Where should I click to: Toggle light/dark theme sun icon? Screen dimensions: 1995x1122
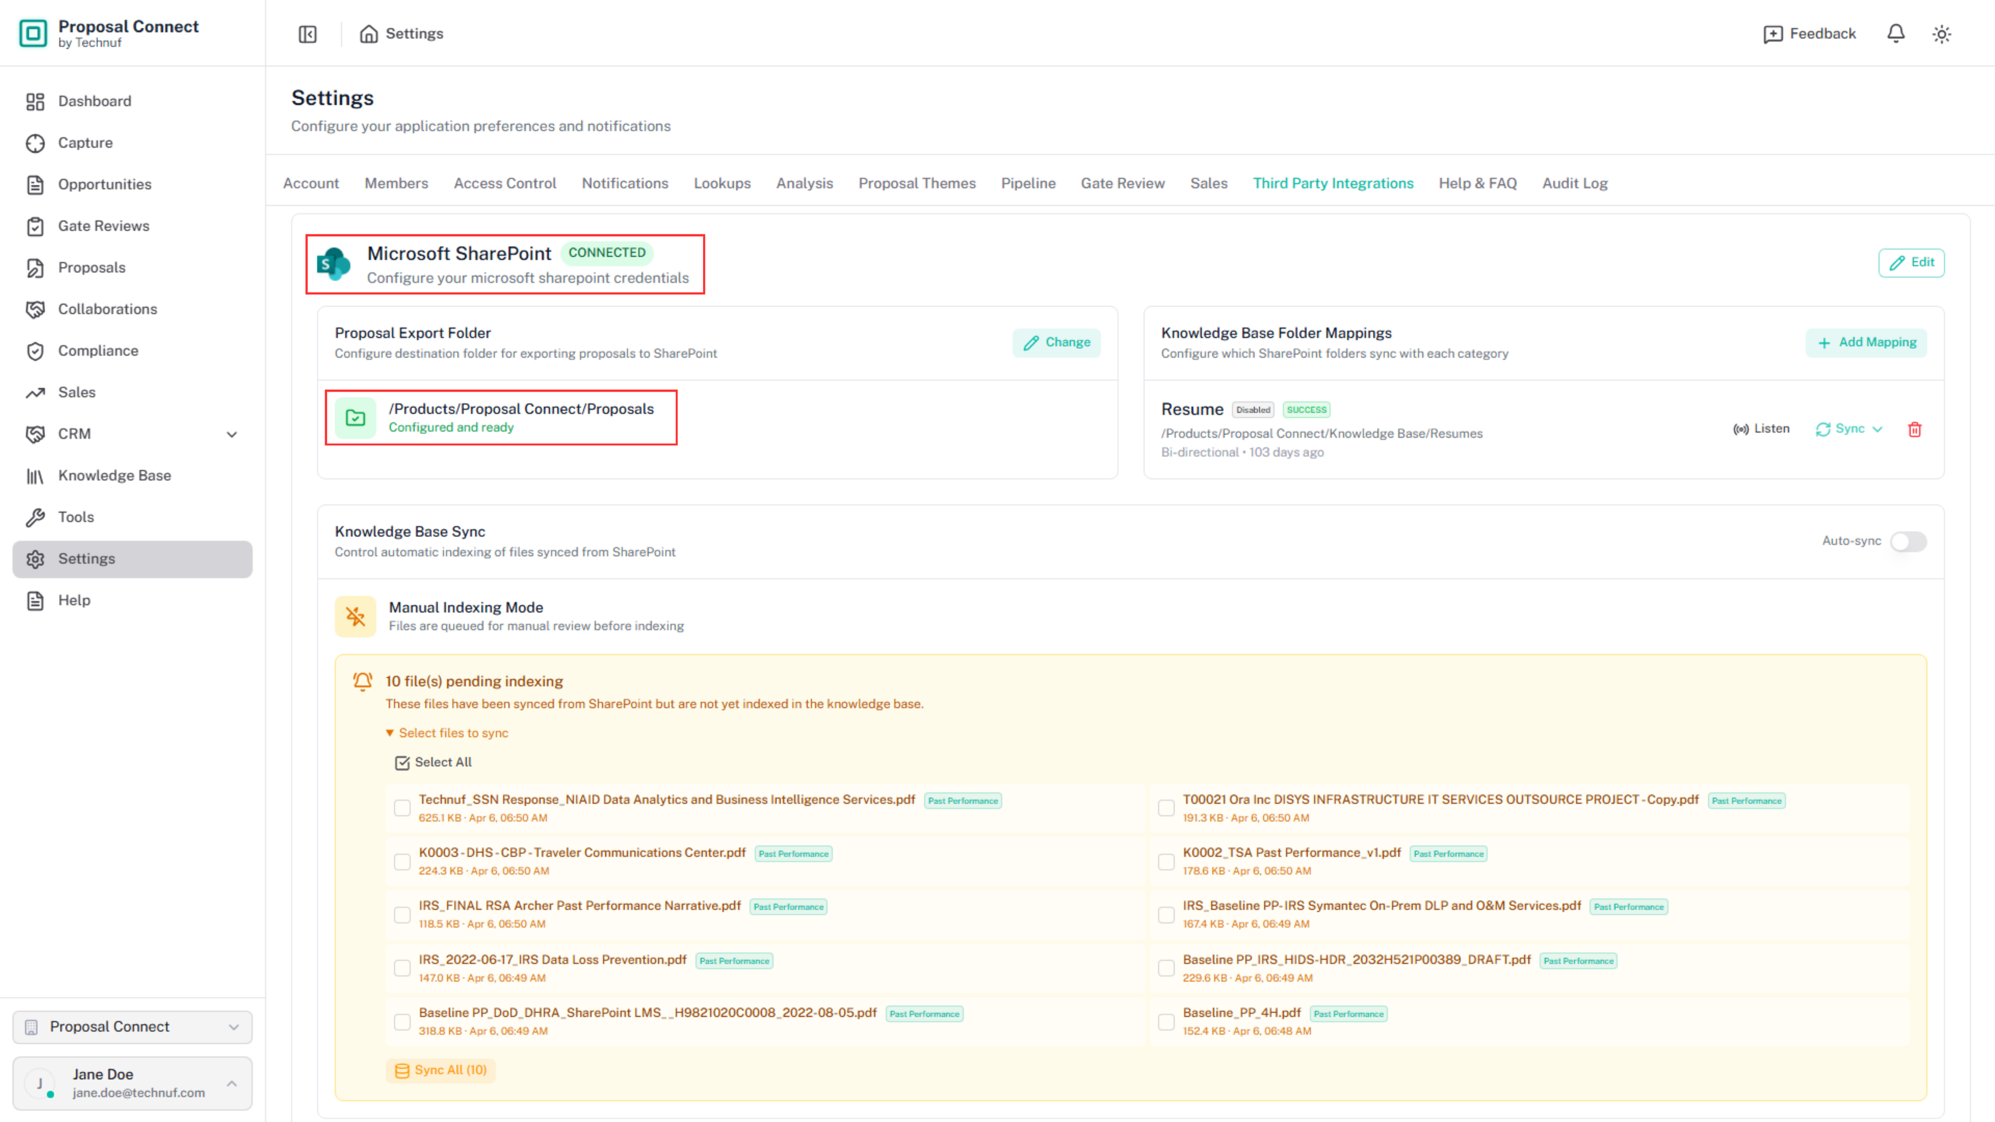coord(1941,34)
